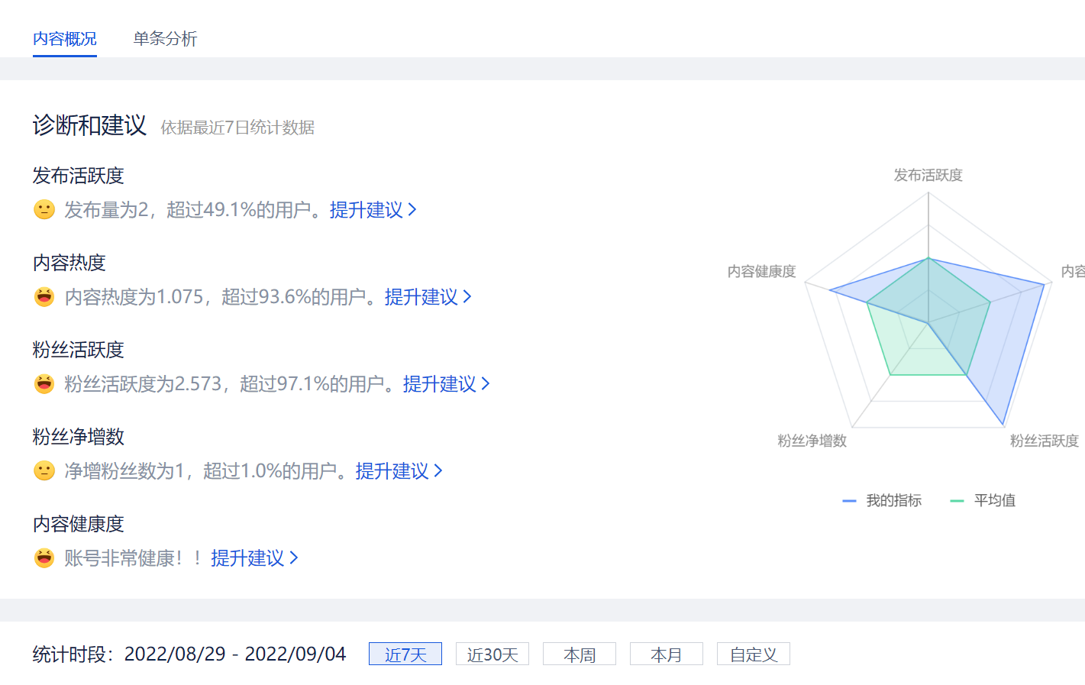Click the laughing emoji beside 内容热度为1.075
Viewport: 1085px width, 685px height.
click(44, 296)
